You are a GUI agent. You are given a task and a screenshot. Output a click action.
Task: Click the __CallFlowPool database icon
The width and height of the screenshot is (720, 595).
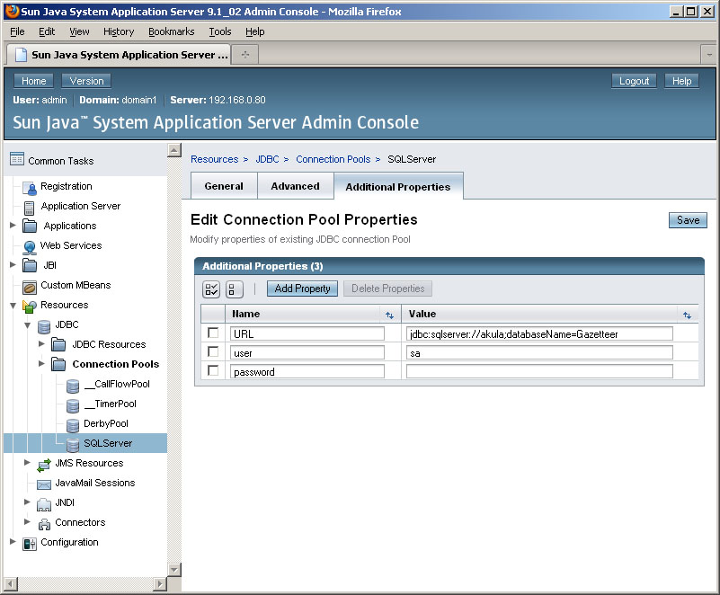[x=73, y=386]
